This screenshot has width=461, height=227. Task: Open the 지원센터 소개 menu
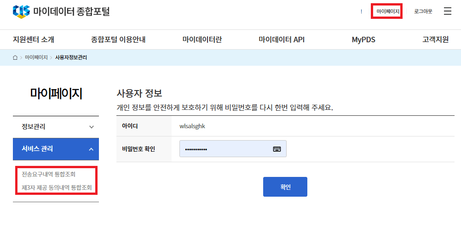(x=34, y=40)
